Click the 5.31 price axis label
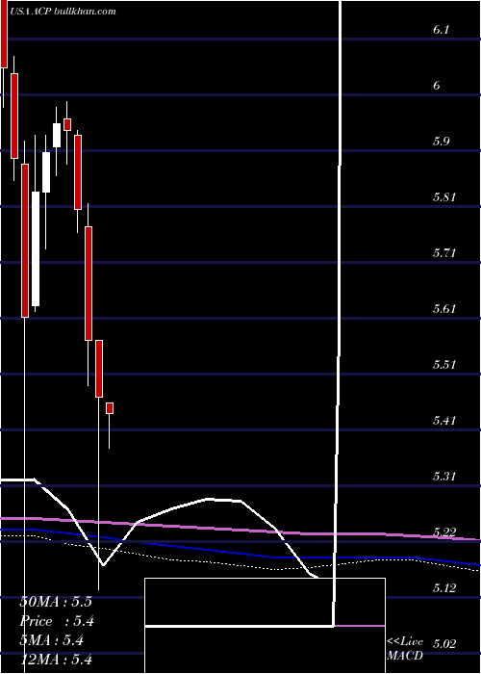 coord(443,476)
